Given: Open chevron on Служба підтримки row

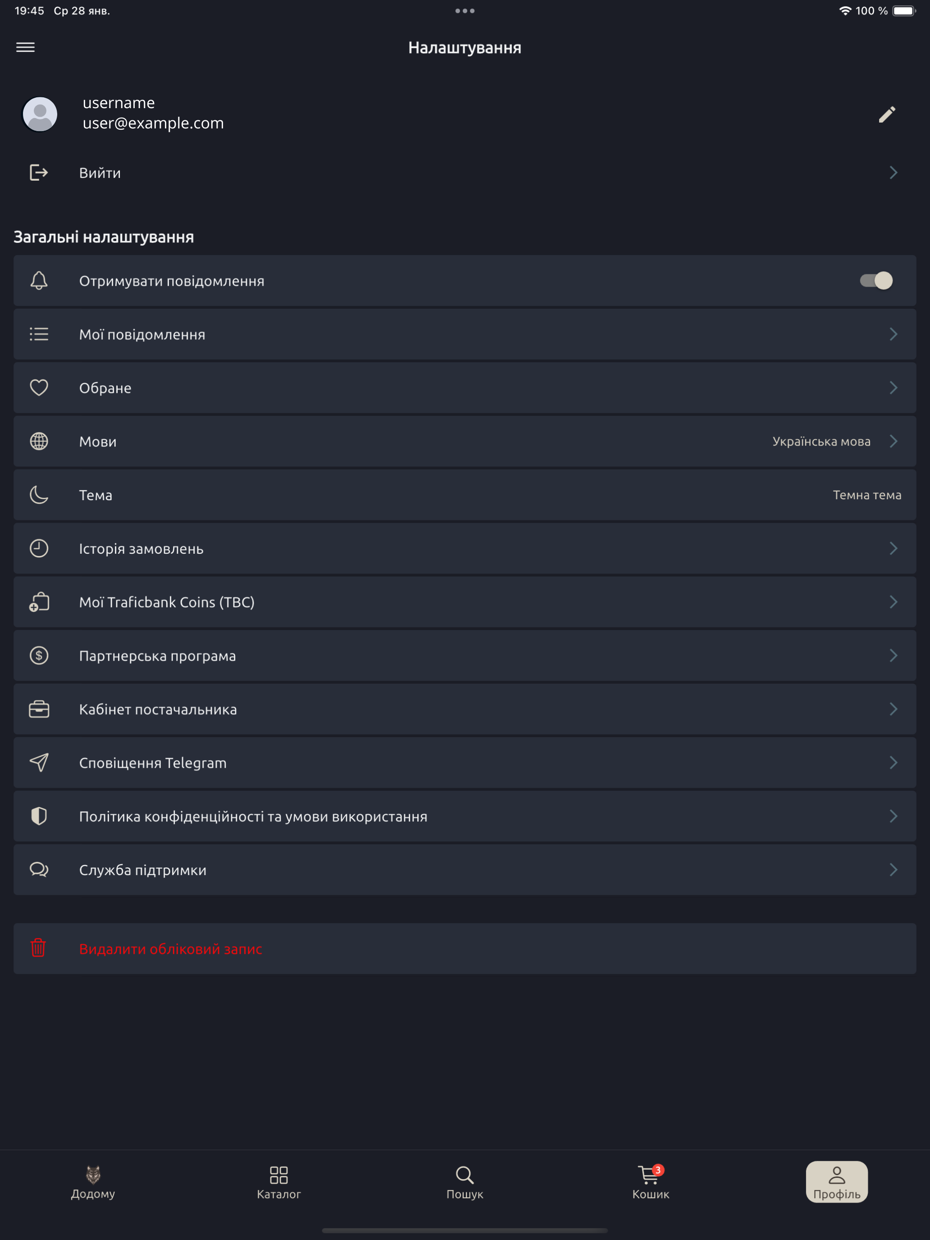Looking at the screenshot, I should (894, 870).
